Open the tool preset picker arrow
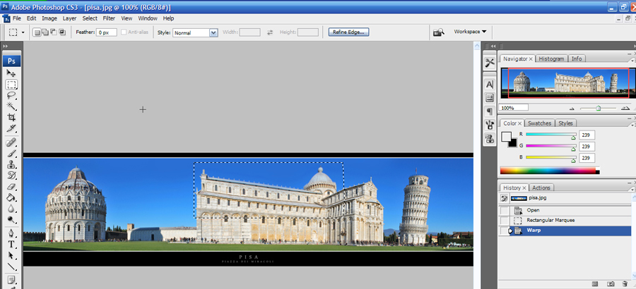 tap(23, 32)
